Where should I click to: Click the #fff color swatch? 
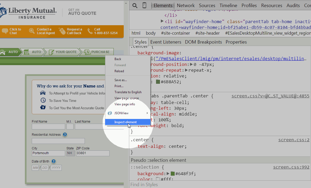tap(158, 179)
